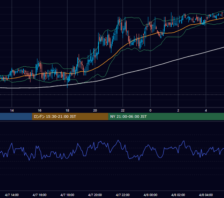Click the '4/7 22:00' date label
This screenshot has height=198, width=224.
[x=123, y=195]
